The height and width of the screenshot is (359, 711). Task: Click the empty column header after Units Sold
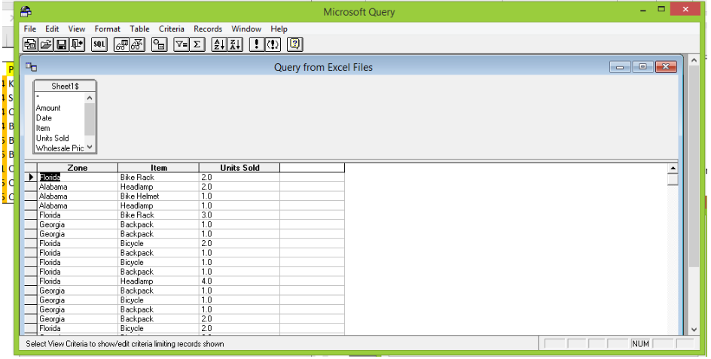313,168
